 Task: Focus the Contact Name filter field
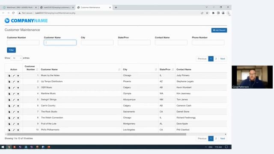[x=171, y=42]
